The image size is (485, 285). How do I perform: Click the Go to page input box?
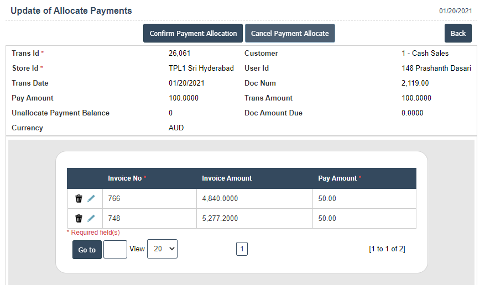click(x=115, y=250)
